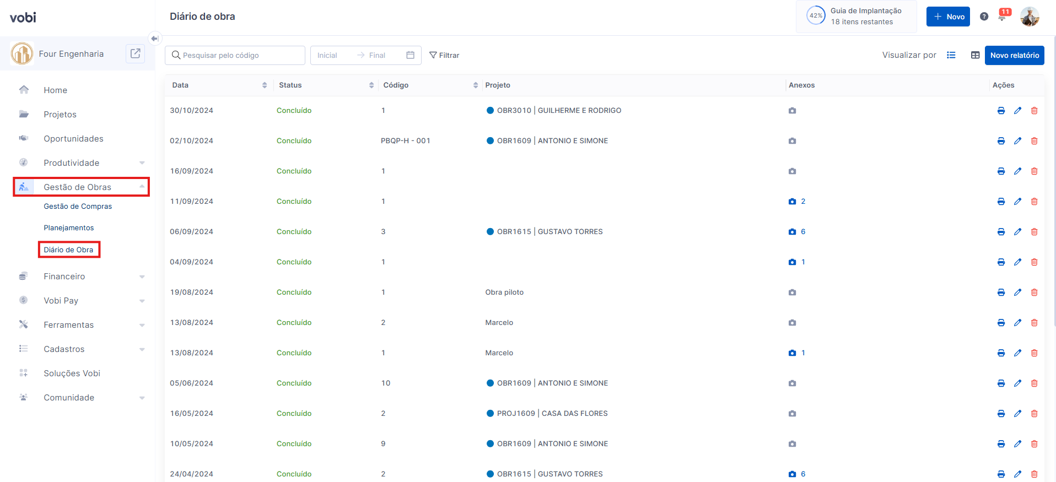Open Soluções Vobi sidebar item
This screenshot has width=1056, height=482.
coord(72,373)
